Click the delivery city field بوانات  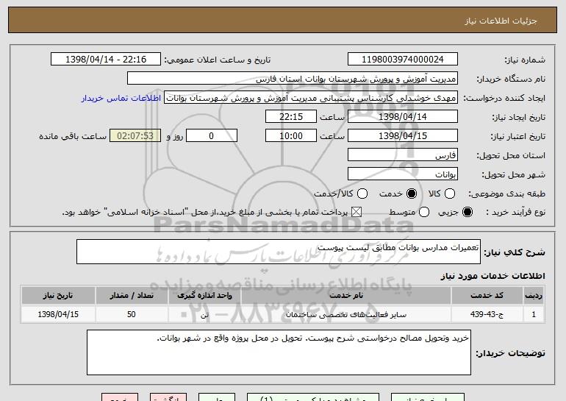coord(403,174)
